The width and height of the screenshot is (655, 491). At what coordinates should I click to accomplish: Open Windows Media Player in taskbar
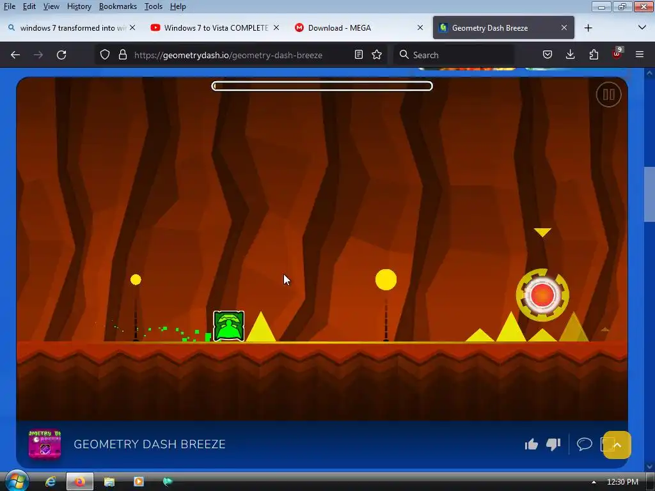coord(138,482)
